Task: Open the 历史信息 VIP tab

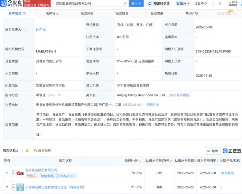Action: click(224, 13)
